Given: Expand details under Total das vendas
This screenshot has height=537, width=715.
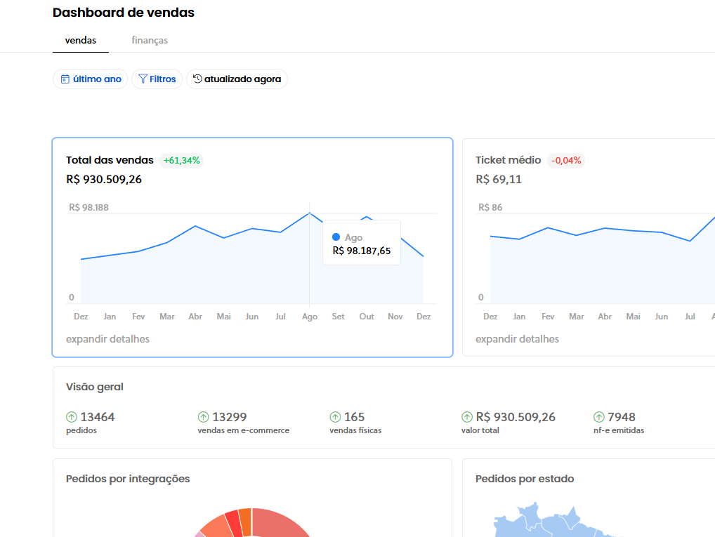Looking at the screenshot, I should point(107,339).
